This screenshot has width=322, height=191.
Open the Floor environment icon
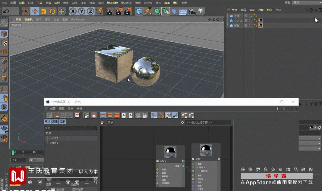(183, 12)
